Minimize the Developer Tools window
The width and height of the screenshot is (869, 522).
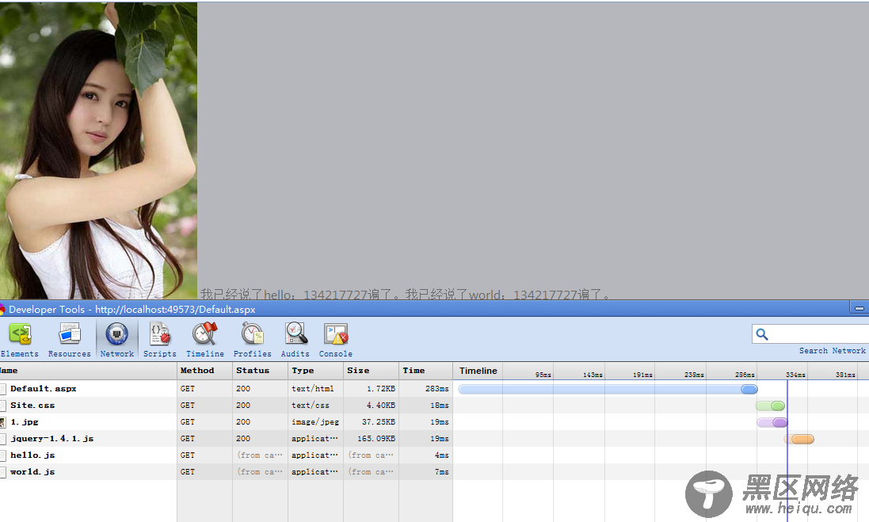click(x=859, y=308)
